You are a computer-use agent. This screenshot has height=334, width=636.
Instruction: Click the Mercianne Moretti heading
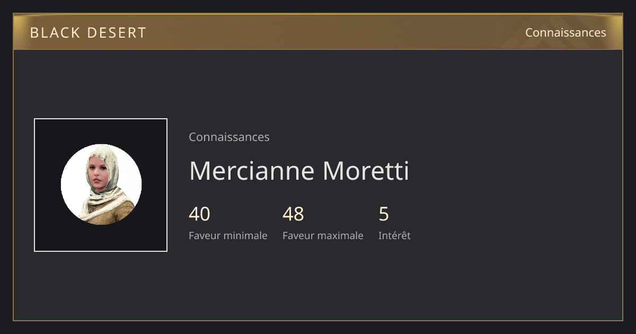coord(299,171)
